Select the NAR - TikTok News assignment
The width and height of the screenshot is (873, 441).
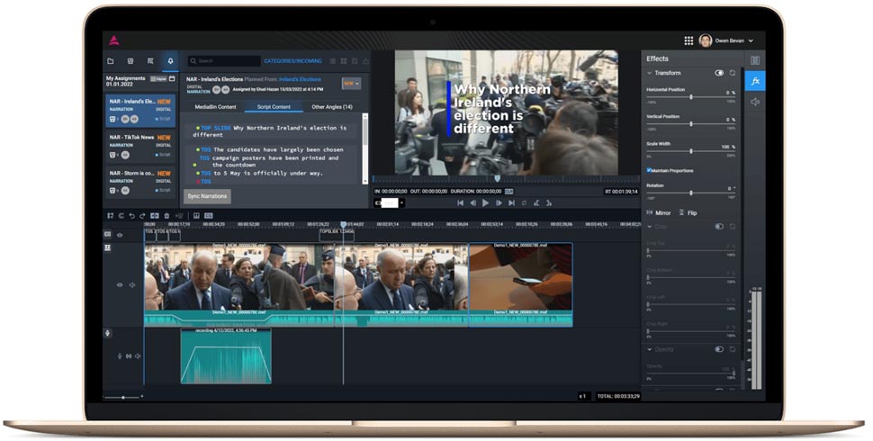pyautogui.click(x=140, y=145)
